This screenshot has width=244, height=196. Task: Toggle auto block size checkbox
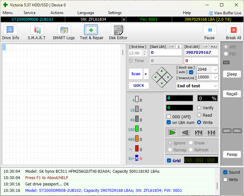click(x=191, y=72)
